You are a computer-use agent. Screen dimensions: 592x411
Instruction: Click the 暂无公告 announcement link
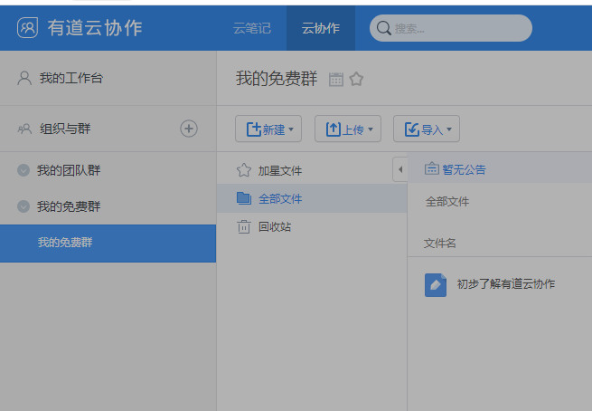point(464,169)
